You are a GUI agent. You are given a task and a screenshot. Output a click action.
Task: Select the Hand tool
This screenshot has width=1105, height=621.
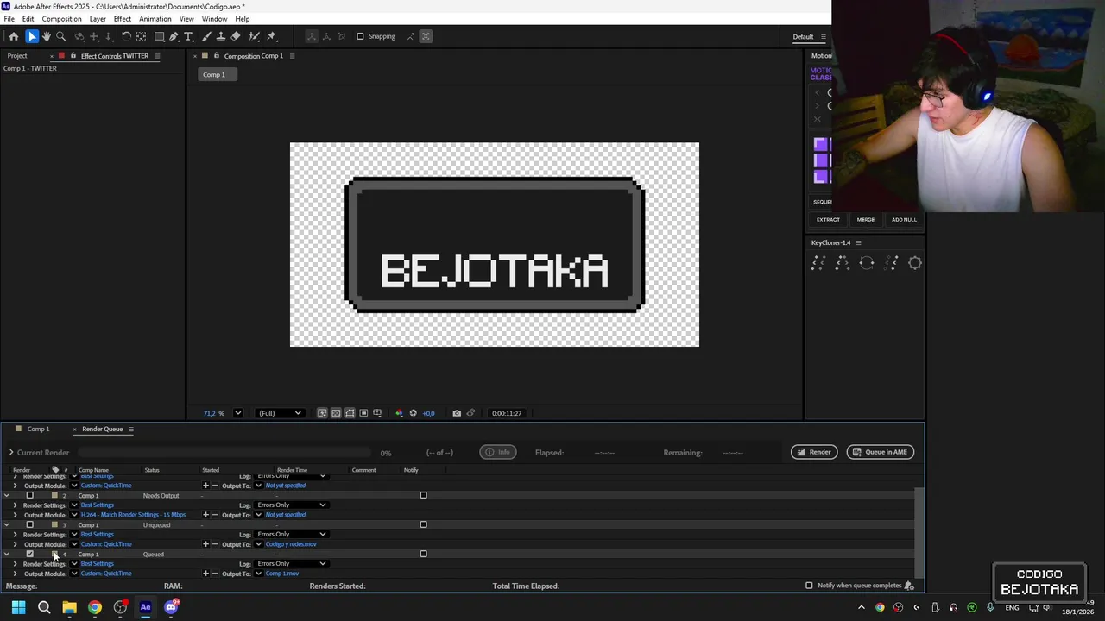pos(47,36)
